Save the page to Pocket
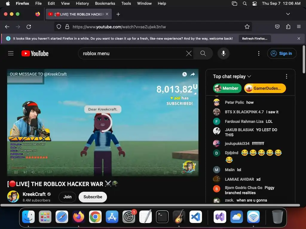The width and height of the screenshot is (306, 229). [x=277, y=27]
